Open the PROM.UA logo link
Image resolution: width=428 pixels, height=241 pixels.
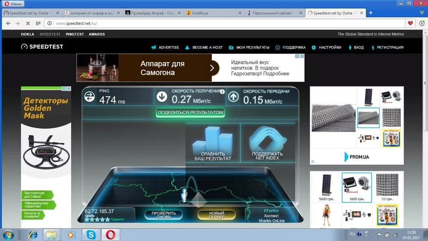coord(357,157)
